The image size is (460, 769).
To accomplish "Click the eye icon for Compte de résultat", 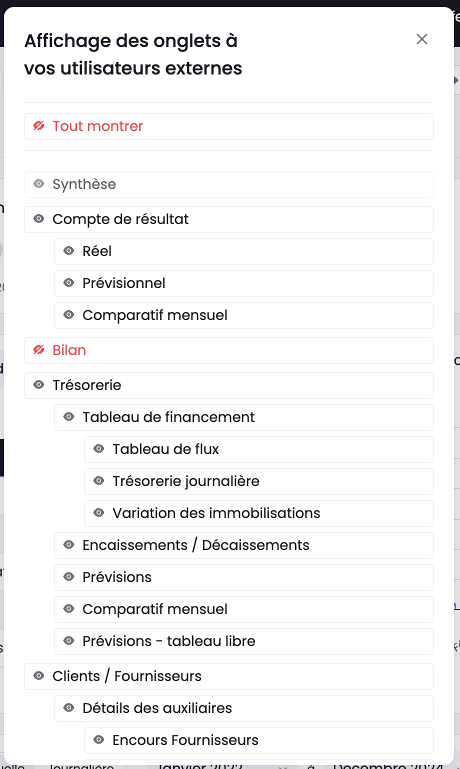I will coord(39,219).
